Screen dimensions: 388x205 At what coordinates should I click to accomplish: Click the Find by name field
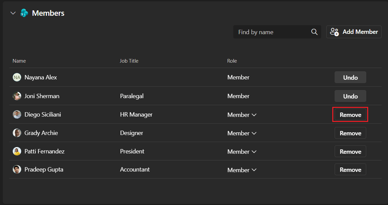[277, 32]
